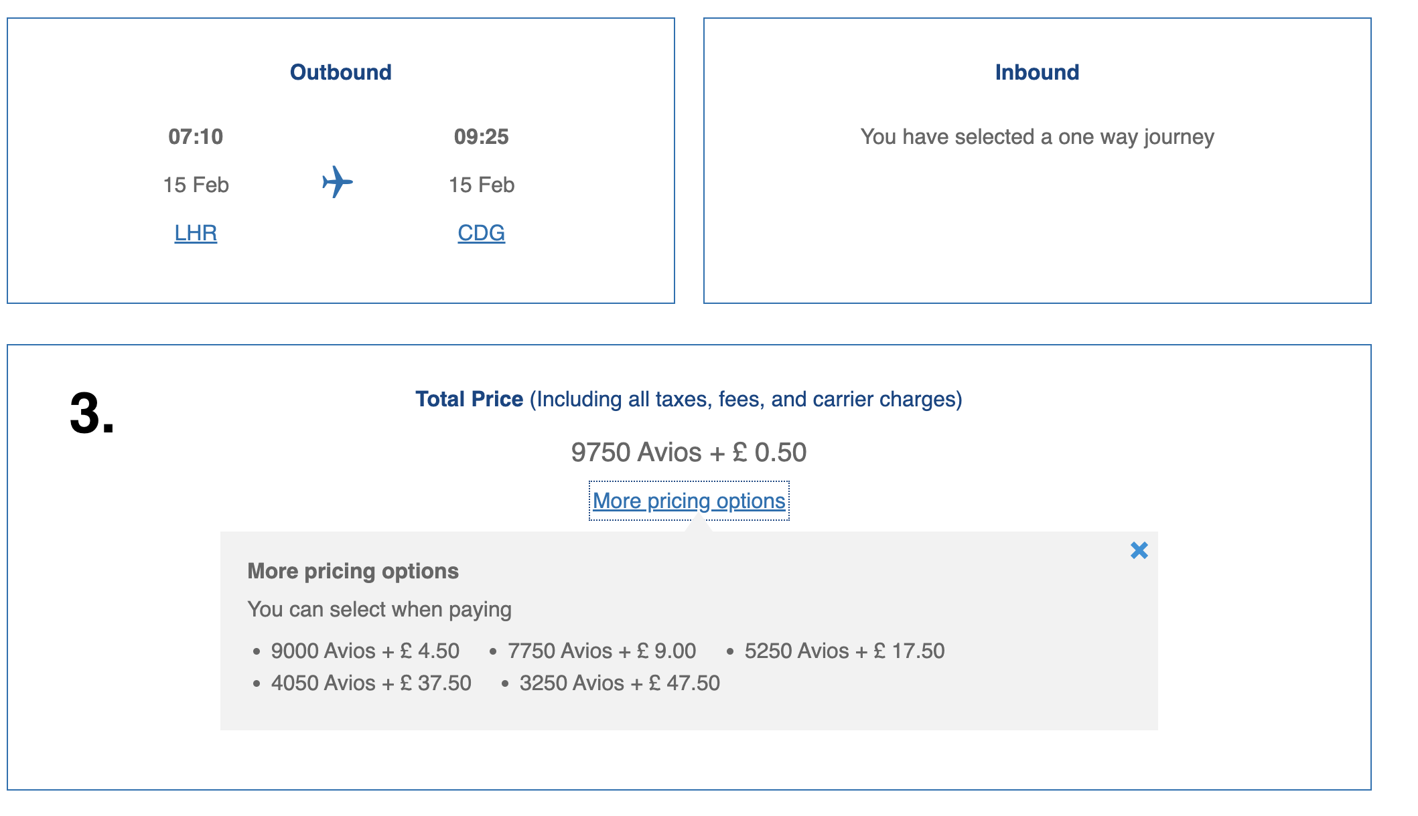Screen dimensions: 1418x816
Task: Select the 7750 Avios + £9.00 option
Action: (601, 651)
